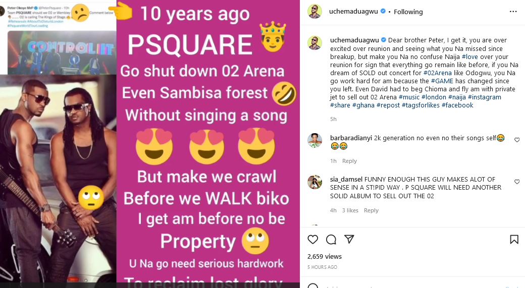
Task: Open the #02Arena hashtag link
Action: click(x=437, y=73)
